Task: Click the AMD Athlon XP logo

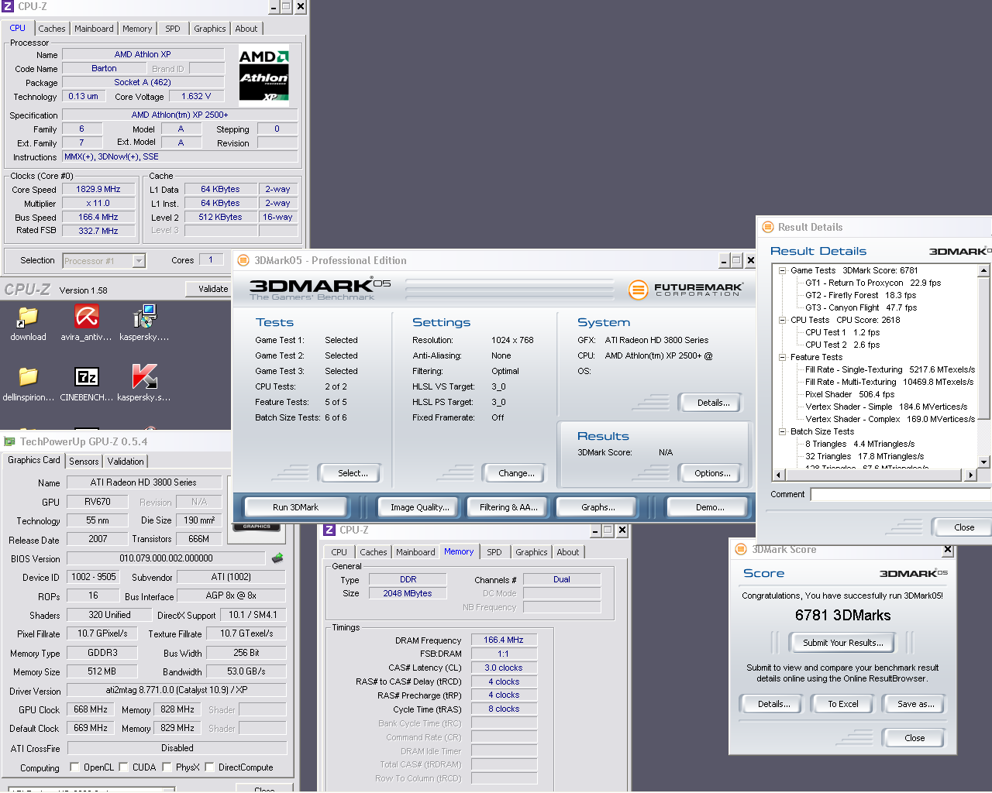Action: pos(263,75)
